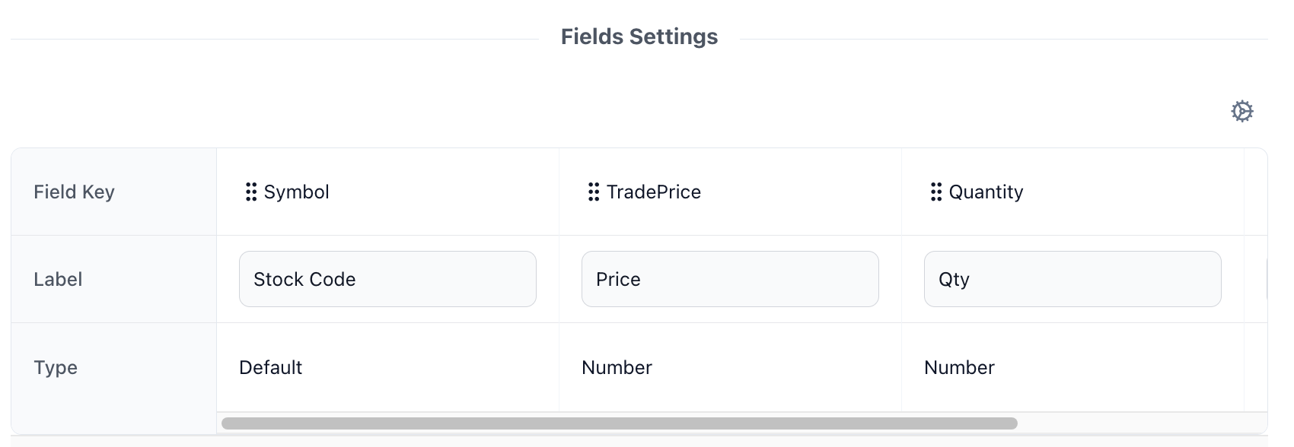1294x447 pixels.
Task: Open the Number type under TradePrice column
Action: 617,368
